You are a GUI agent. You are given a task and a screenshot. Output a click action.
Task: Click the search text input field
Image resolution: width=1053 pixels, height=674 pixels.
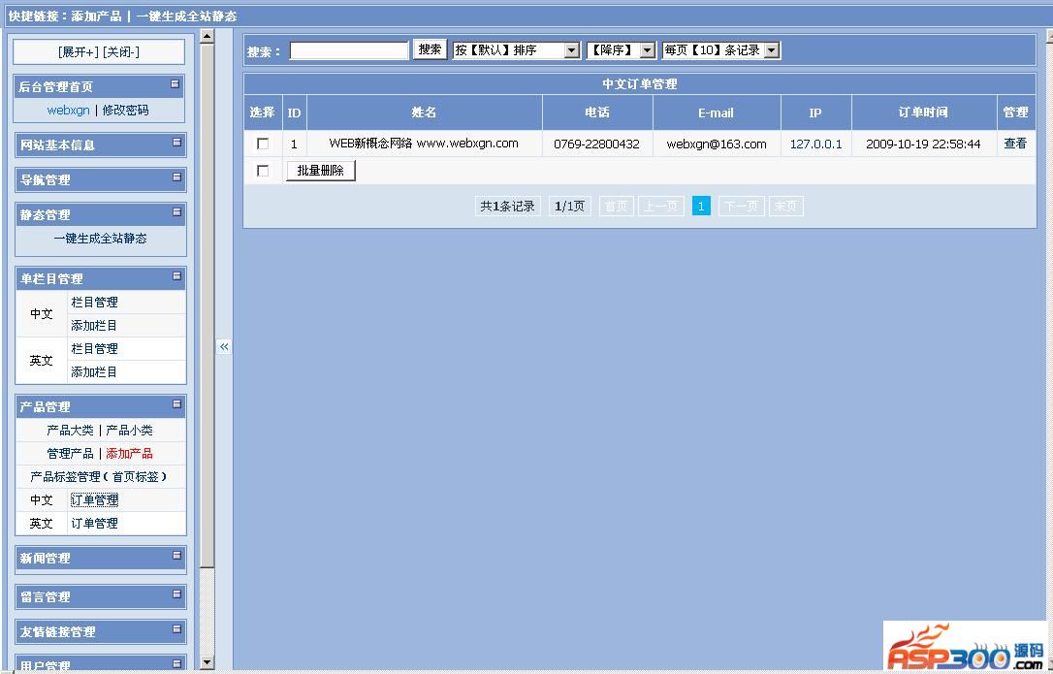point(349,50)
